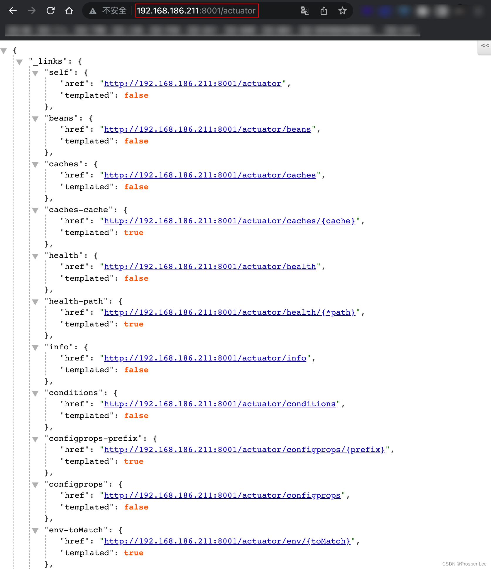
Task: Click the "_links" key text
Action: (48, 61)
